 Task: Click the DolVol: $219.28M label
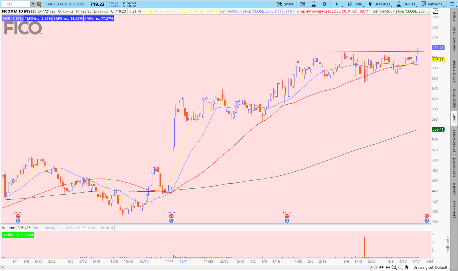[x=18, y=235]
